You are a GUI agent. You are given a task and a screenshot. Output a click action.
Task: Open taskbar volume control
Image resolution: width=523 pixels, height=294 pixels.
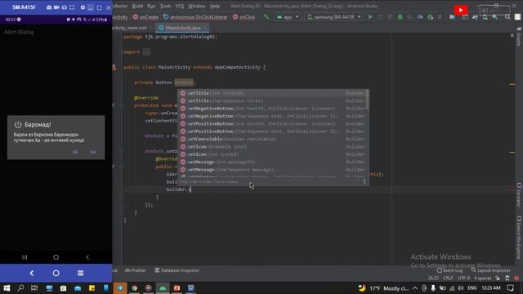tap(461, 288)
